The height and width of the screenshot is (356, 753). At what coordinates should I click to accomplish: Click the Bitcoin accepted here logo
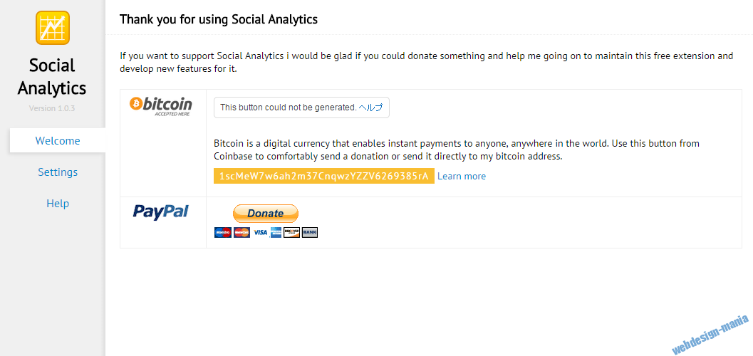[x=161, y=106]
